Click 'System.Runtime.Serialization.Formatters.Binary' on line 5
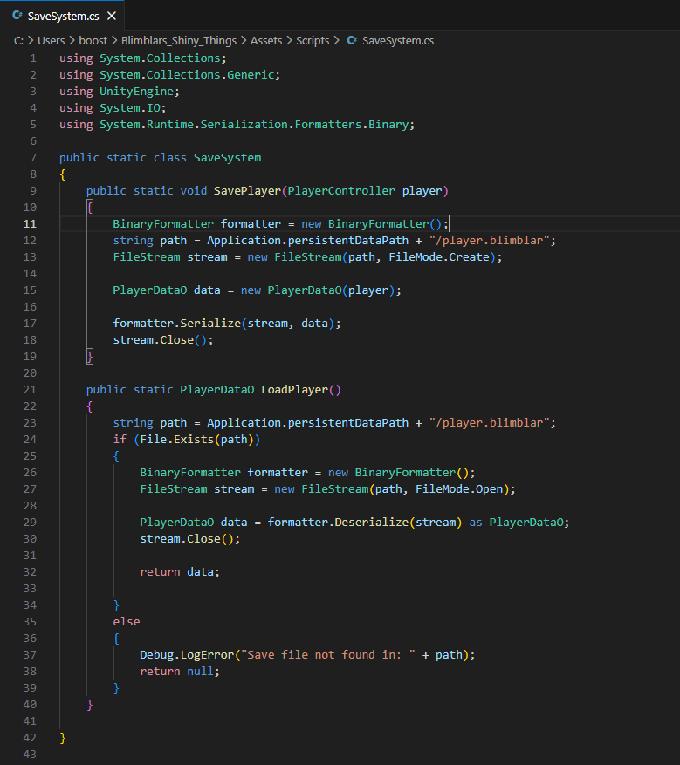Screen dimensions: 680x765 coord(254,125)
